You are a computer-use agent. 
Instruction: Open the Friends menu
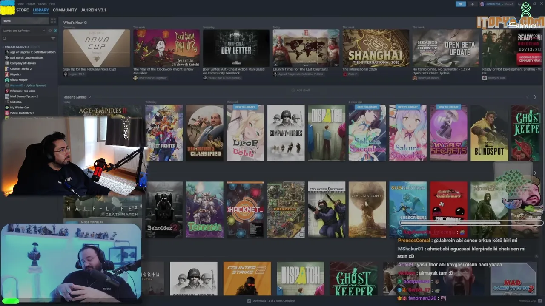pos(31,4)
